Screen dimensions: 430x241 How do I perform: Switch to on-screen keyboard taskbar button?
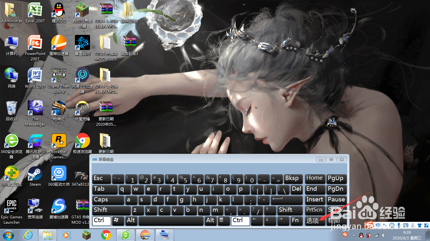click(x=164, y=235)
